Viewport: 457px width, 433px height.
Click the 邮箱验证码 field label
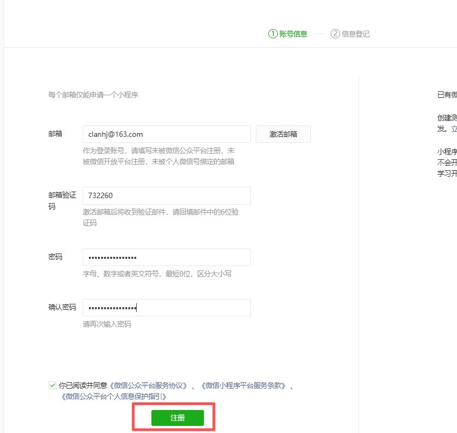pos(62,200)
